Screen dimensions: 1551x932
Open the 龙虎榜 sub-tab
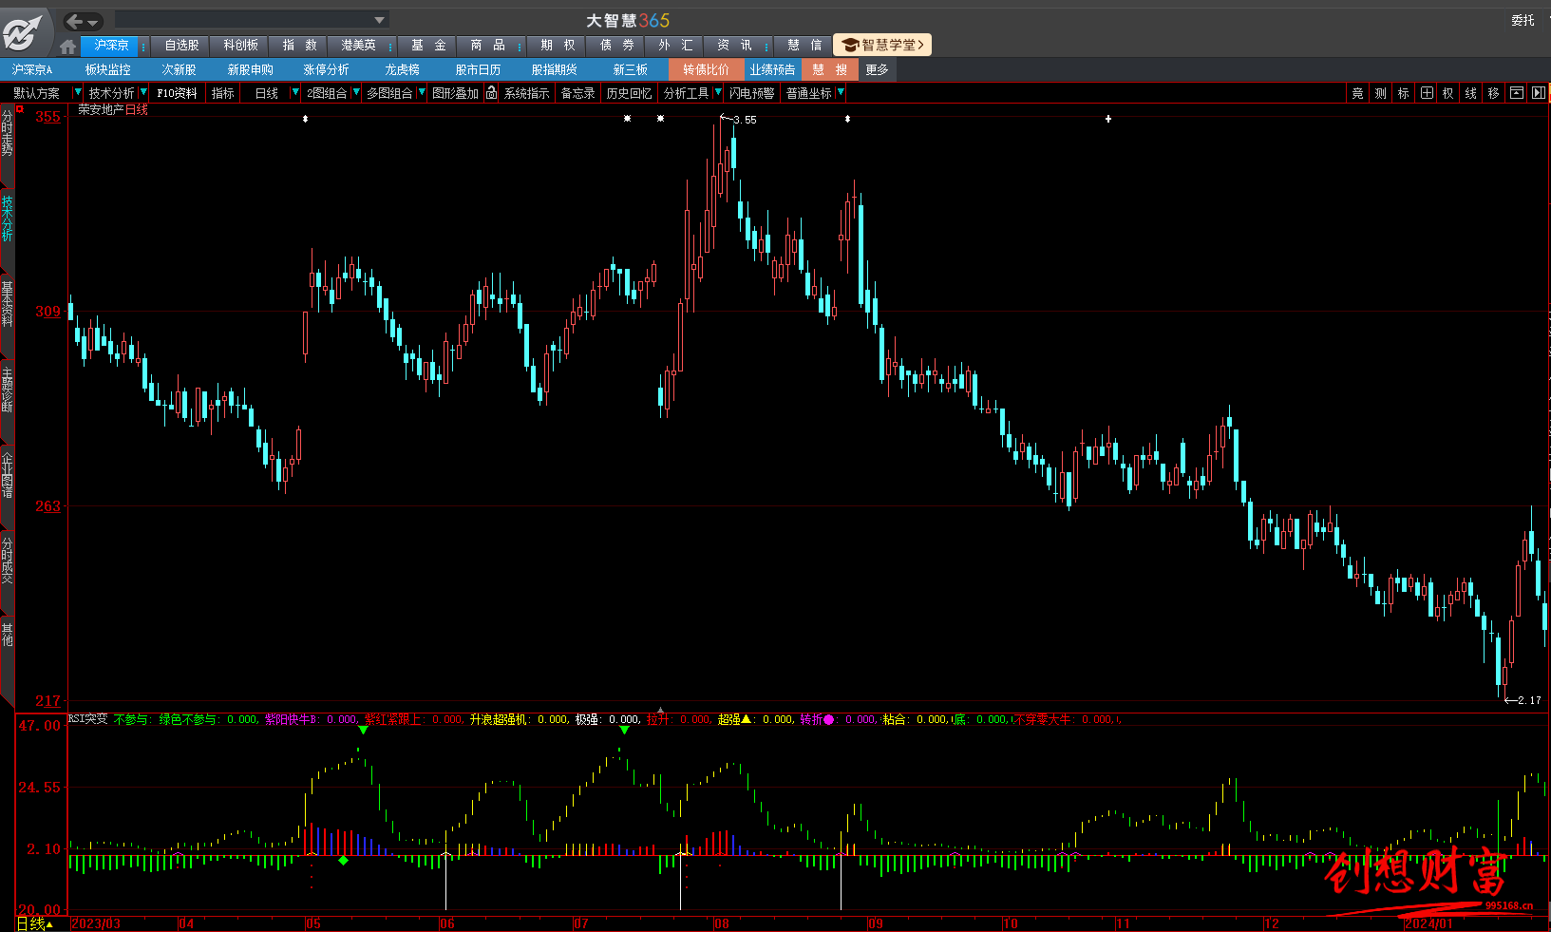402,69
